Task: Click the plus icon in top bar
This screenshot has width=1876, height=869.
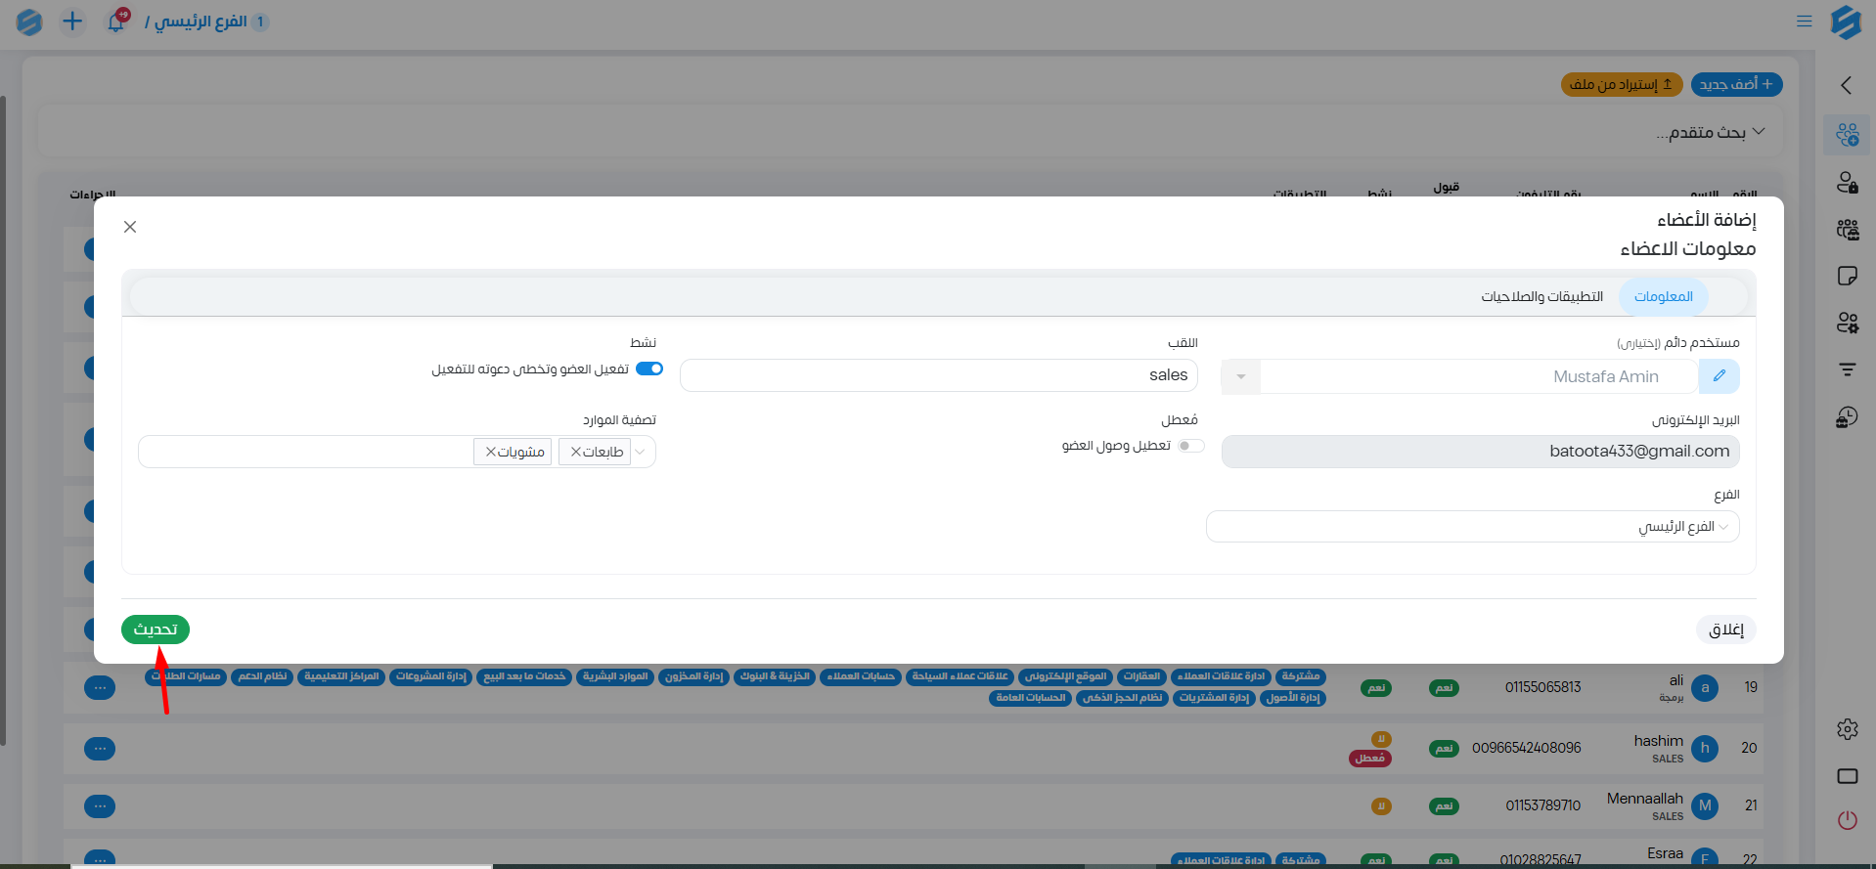Action: coord(72,22)
